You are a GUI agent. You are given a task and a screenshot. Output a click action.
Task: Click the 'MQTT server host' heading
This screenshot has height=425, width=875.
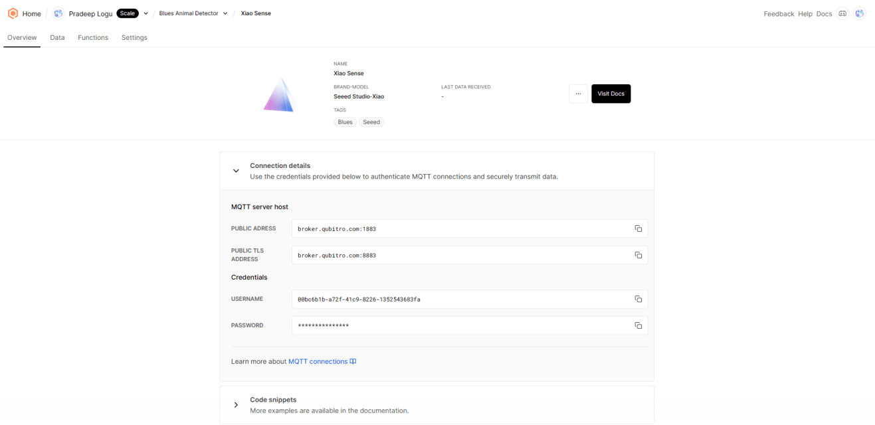[x=260, y=207]
